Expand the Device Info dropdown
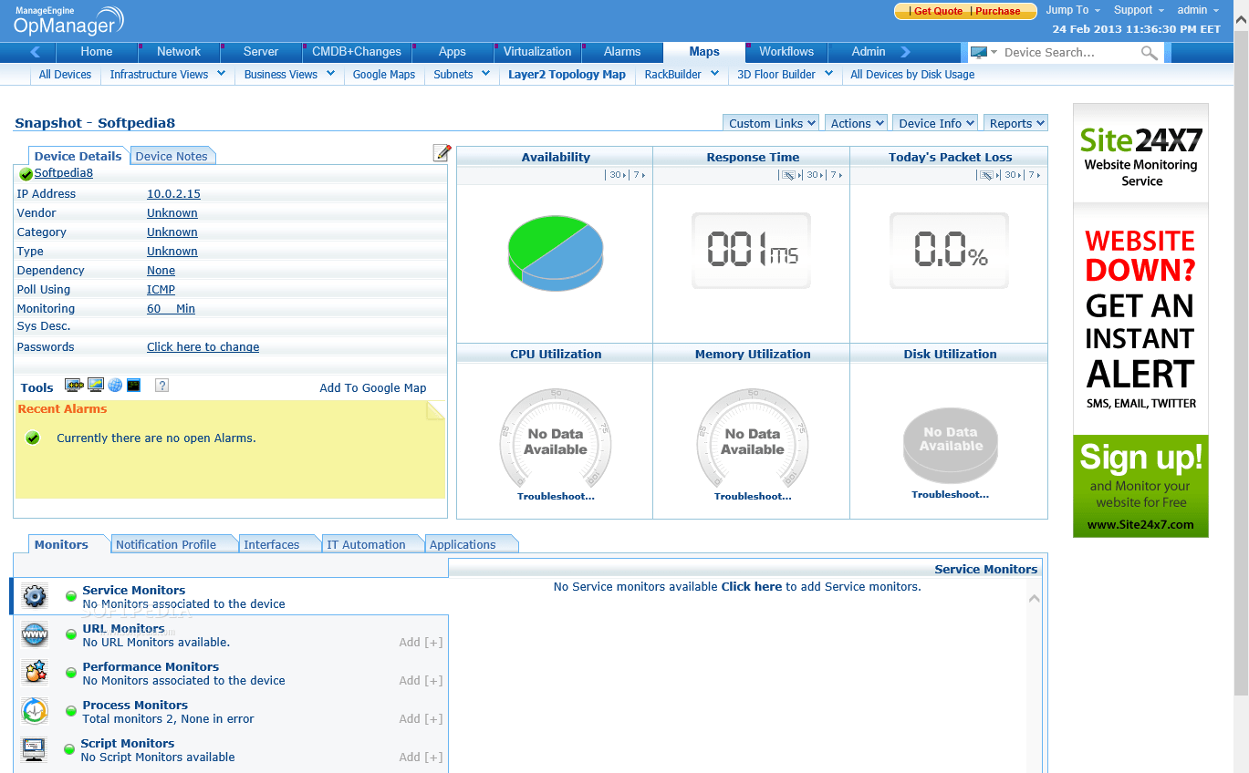This screenshot has height=773, width=1249. tap(934, 121)
